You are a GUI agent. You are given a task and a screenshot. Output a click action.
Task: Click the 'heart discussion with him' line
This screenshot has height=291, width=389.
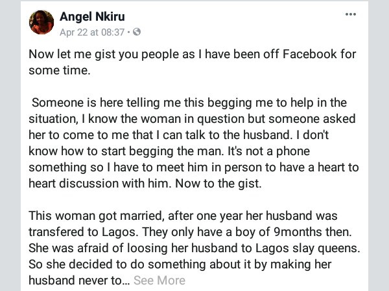(145, 184)
